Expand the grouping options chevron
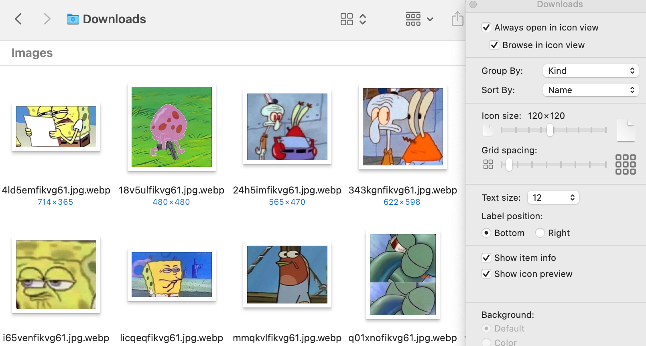The image size is (646, 346). point(430,19)
